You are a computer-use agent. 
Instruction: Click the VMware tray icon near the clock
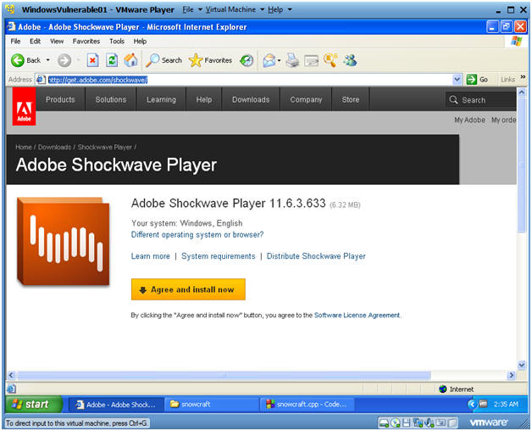point(483,404)
